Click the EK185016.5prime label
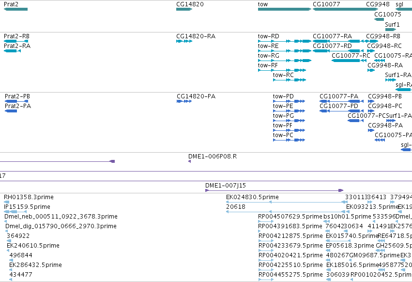This screenshot has width=412, height=282. pyautogui.click(x=352, y=265)
